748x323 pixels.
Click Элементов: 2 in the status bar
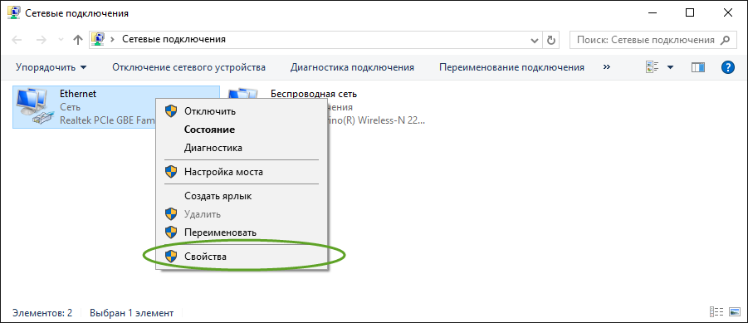[42, 313]
